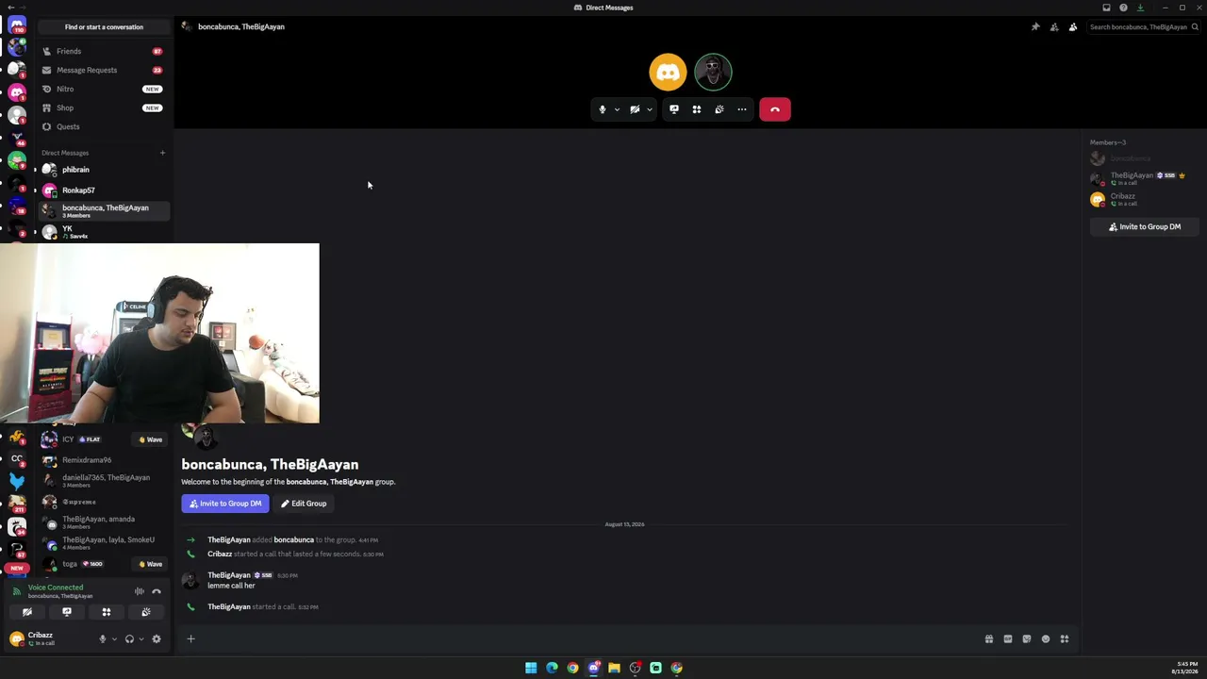The height and width of the screenshot is (679, 1207).
Task: Open the Friends tab
Action: point(104,51)
